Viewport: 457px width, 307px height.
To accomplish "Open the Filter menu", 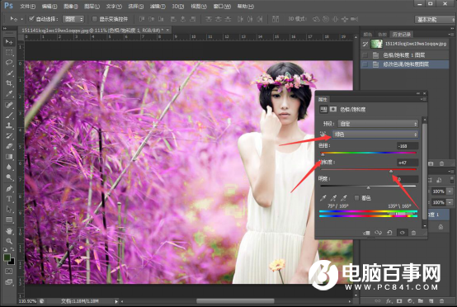I will (x=158, y=6).
